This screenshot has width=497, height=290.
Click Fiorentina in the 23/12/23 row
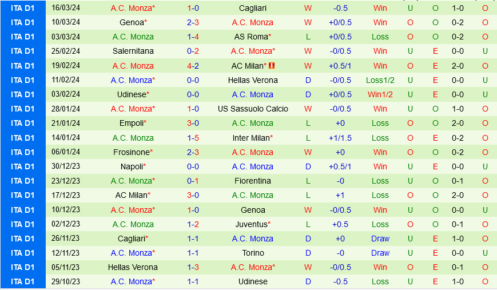(253, 181)
